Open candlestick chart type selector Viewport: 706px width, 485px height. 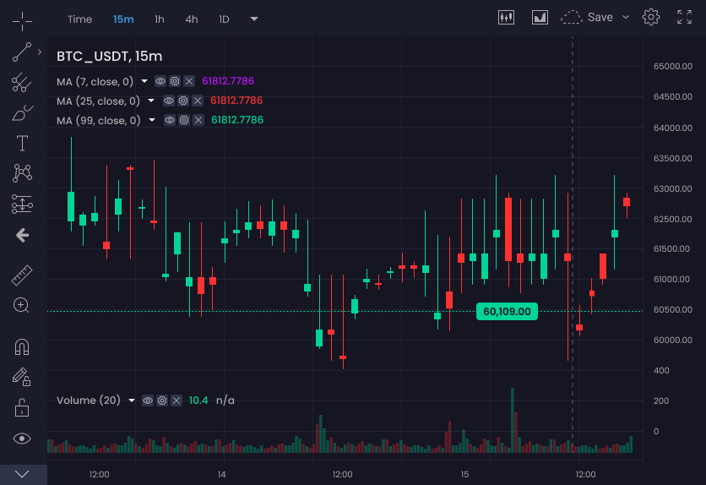point(507,18)
